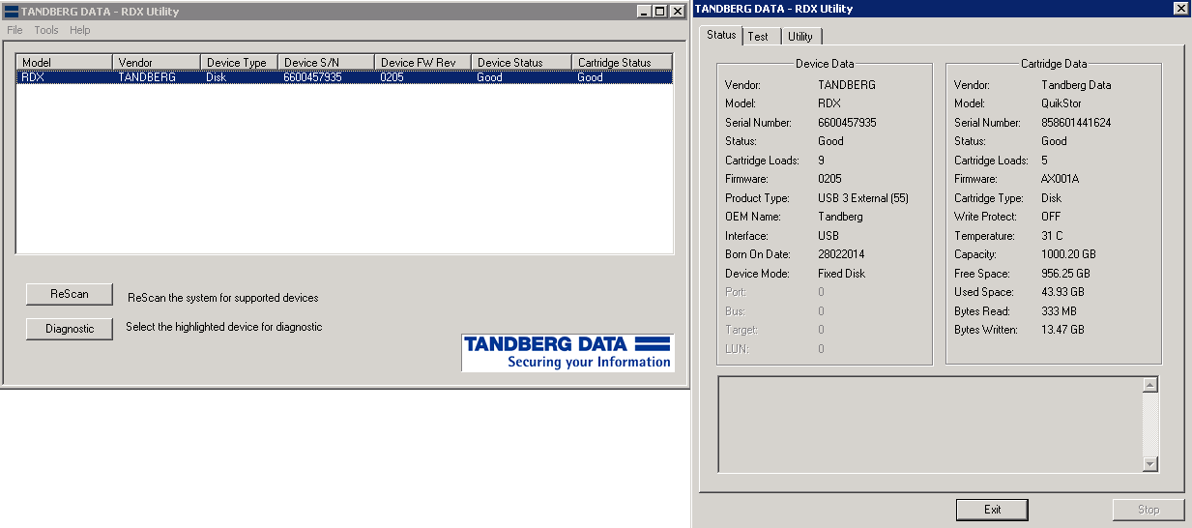Click serial 6600457935 in the device list
The height and width of the screenshot is (528, 1192).
313,77
